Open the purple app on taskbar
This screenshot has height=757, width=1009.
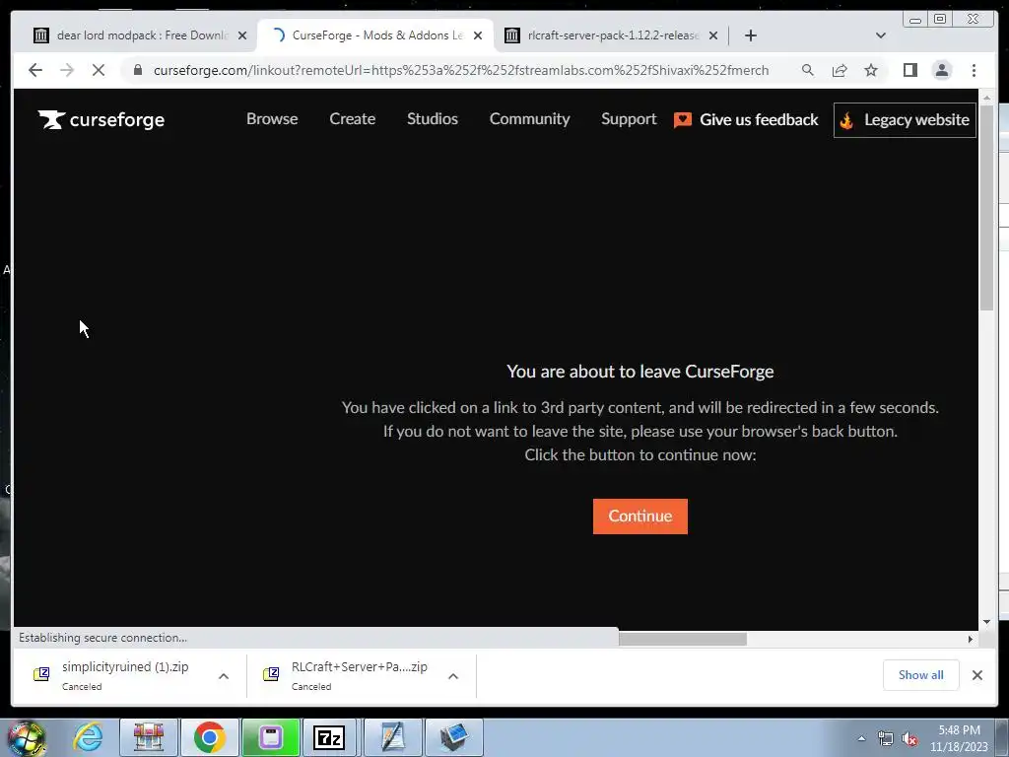[x=270, y=737]
